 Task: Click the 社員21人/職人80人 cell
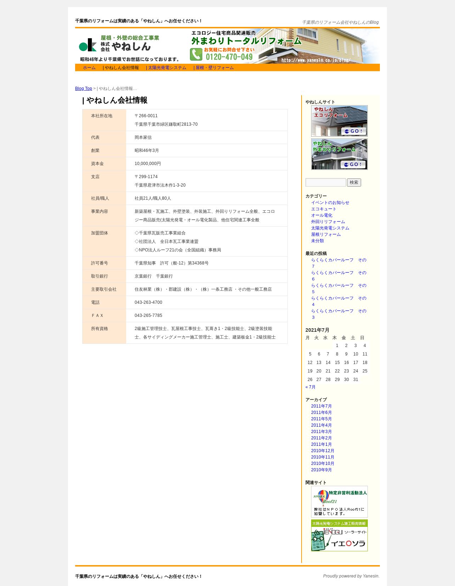tap(207, 198)
